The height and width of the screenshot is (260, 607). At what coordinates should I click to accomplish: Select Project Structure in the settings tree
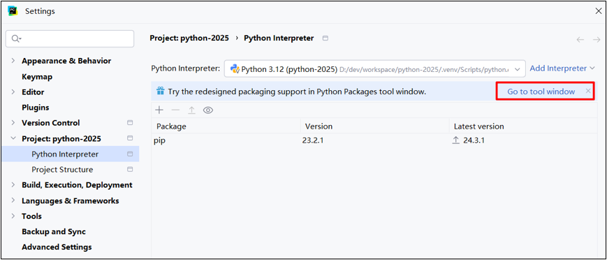pyautogui.click(x=62, y=170)
